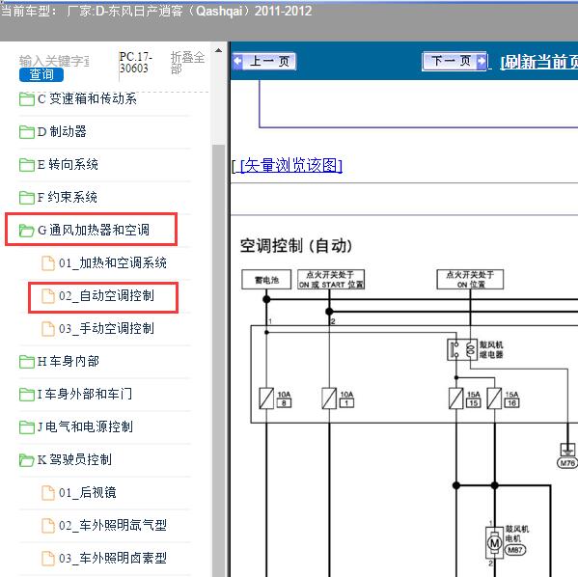Click open-folder icon beside G 通风加热器和空调
578x577 pixels.
coord(27,231)
